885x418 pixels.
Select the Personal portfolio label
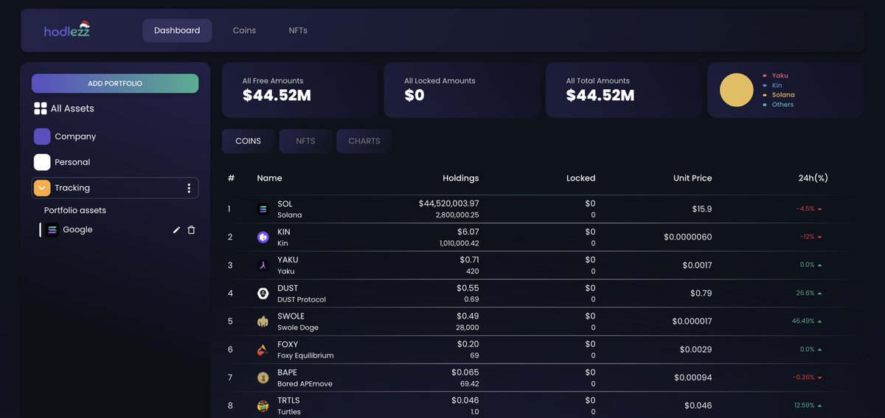[x=72, y=162]
